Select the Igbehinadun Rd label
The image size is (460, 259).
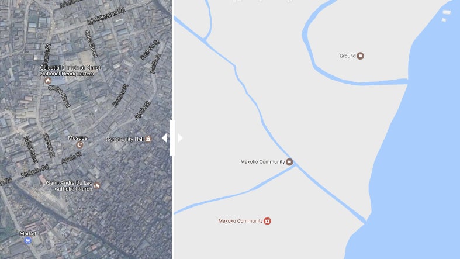(106, 16)
